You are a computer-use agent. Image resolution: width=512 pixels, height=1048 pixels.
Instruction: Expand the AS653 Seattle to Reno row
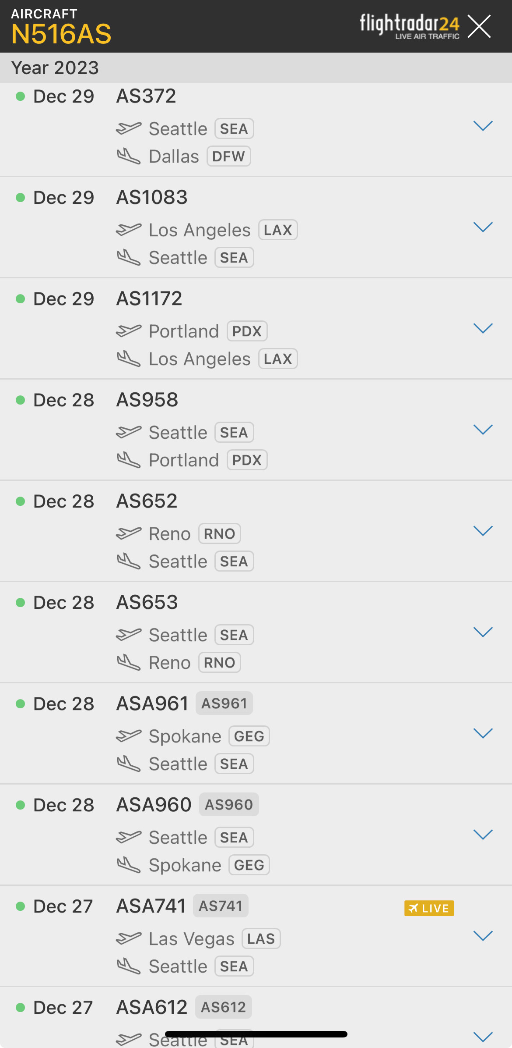pyautogui.click(x=483, y=632)
